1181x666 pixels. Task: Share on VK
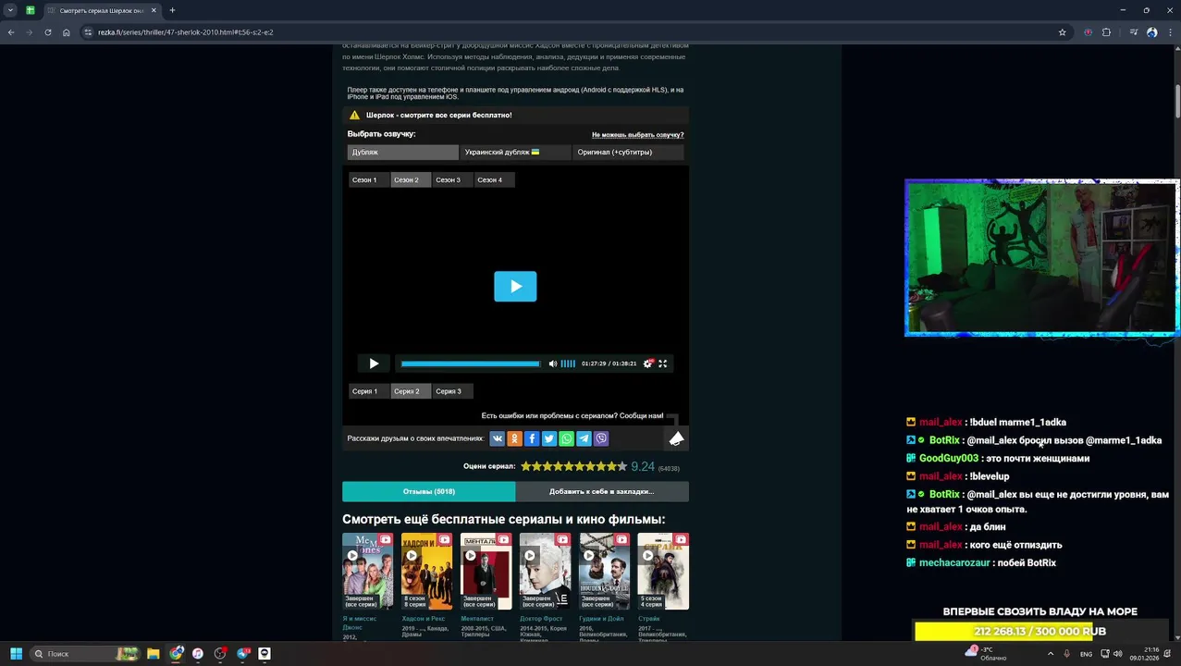tap(498, 438)
